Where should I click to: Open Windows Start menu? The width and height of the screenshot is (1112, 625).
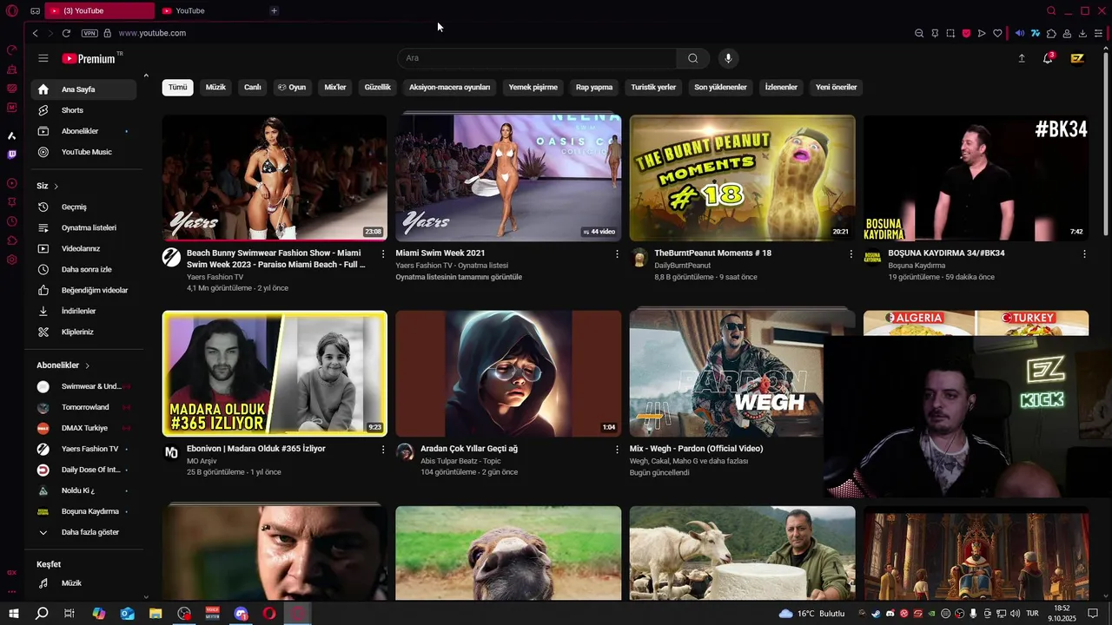[14, 614]
